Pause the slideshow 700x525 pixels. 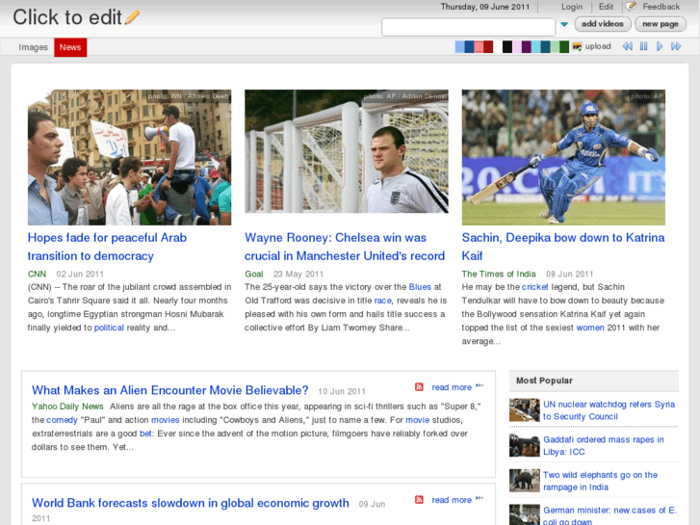tap(643, 46)
